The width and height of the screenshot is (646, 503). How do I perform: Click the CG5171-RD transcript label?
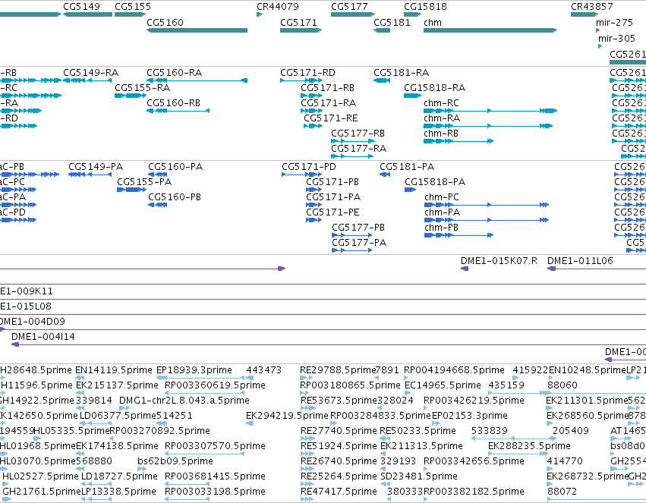307,72
